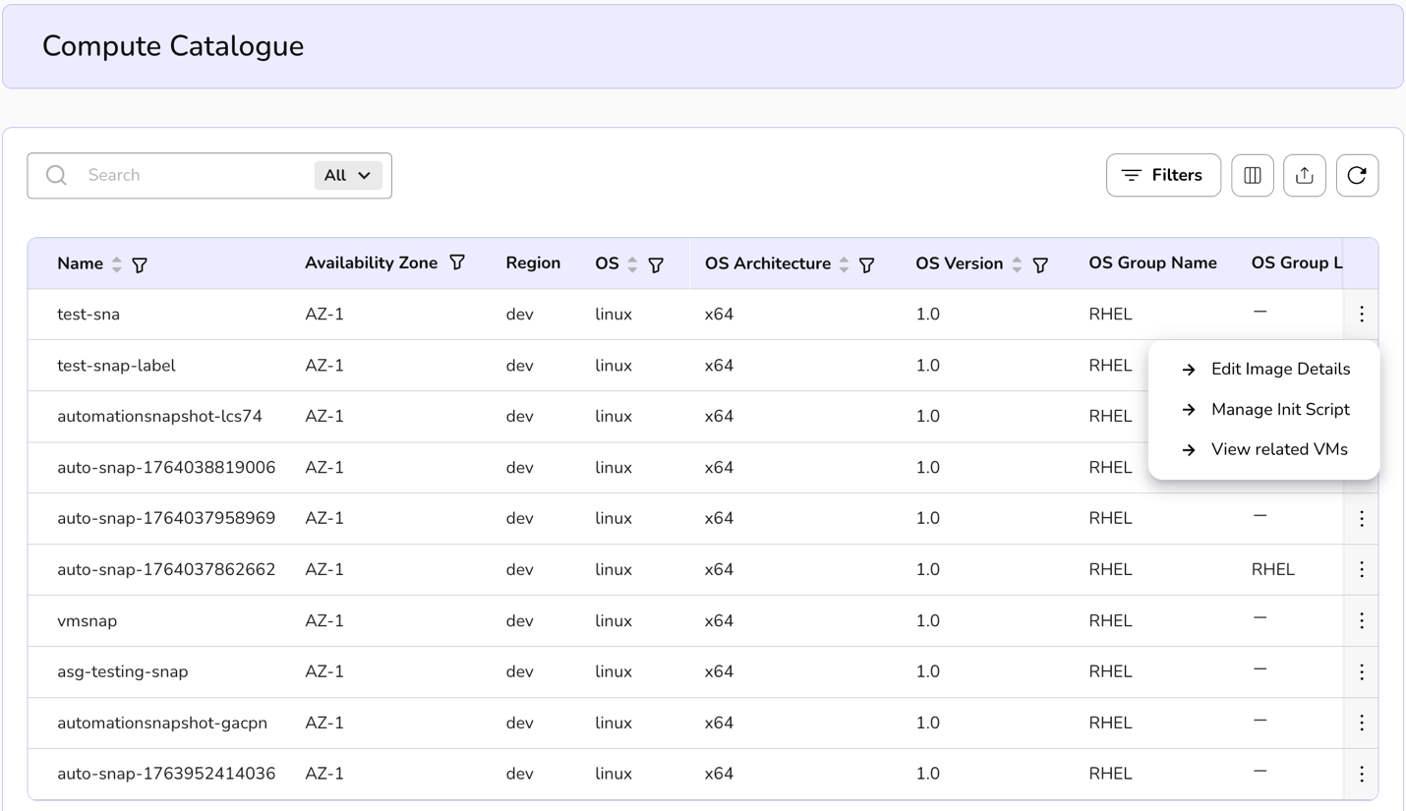This screenshot has width=1406, height=811.
Task: Click the filter funnel beside Name column
Action: 140,265
